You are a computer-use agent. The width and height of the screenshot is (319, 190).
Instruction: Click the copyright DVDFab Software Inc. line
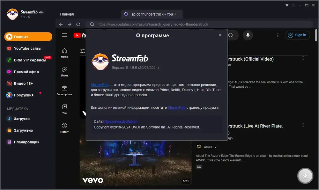pos(147,127)
